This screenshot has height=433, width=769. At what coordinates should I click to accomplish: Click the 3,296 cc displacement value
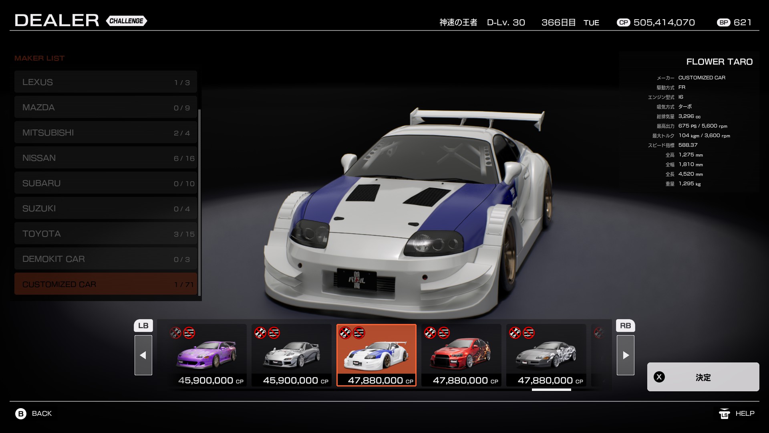tap(689, 116)
